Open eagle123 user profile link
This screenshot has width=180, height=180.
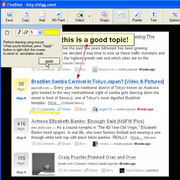click(105, 109)
